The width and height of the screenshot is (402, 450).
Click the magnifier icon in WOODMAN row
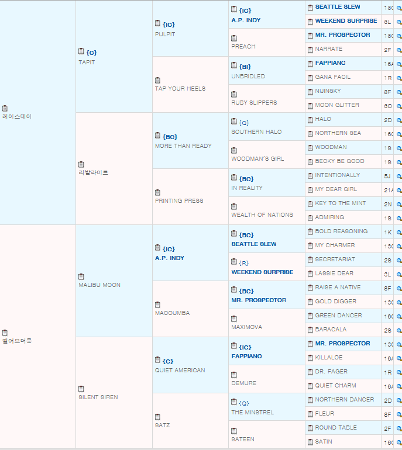[399, 148]
